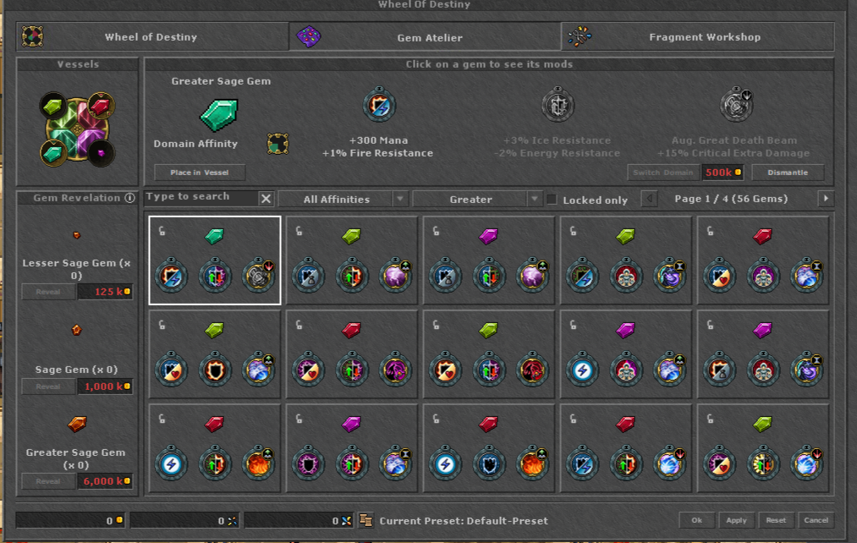Toggle lock on red gem card with blue crest shield
Screen dimensions: 857x543
coord(437,419)
